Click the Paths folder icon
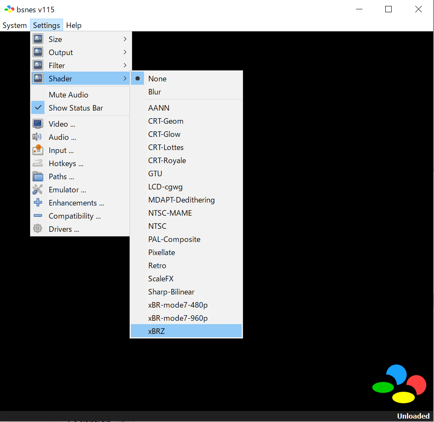Image resolution: width=434 pixels, height=422 pixels. click(x=38, y=176)
